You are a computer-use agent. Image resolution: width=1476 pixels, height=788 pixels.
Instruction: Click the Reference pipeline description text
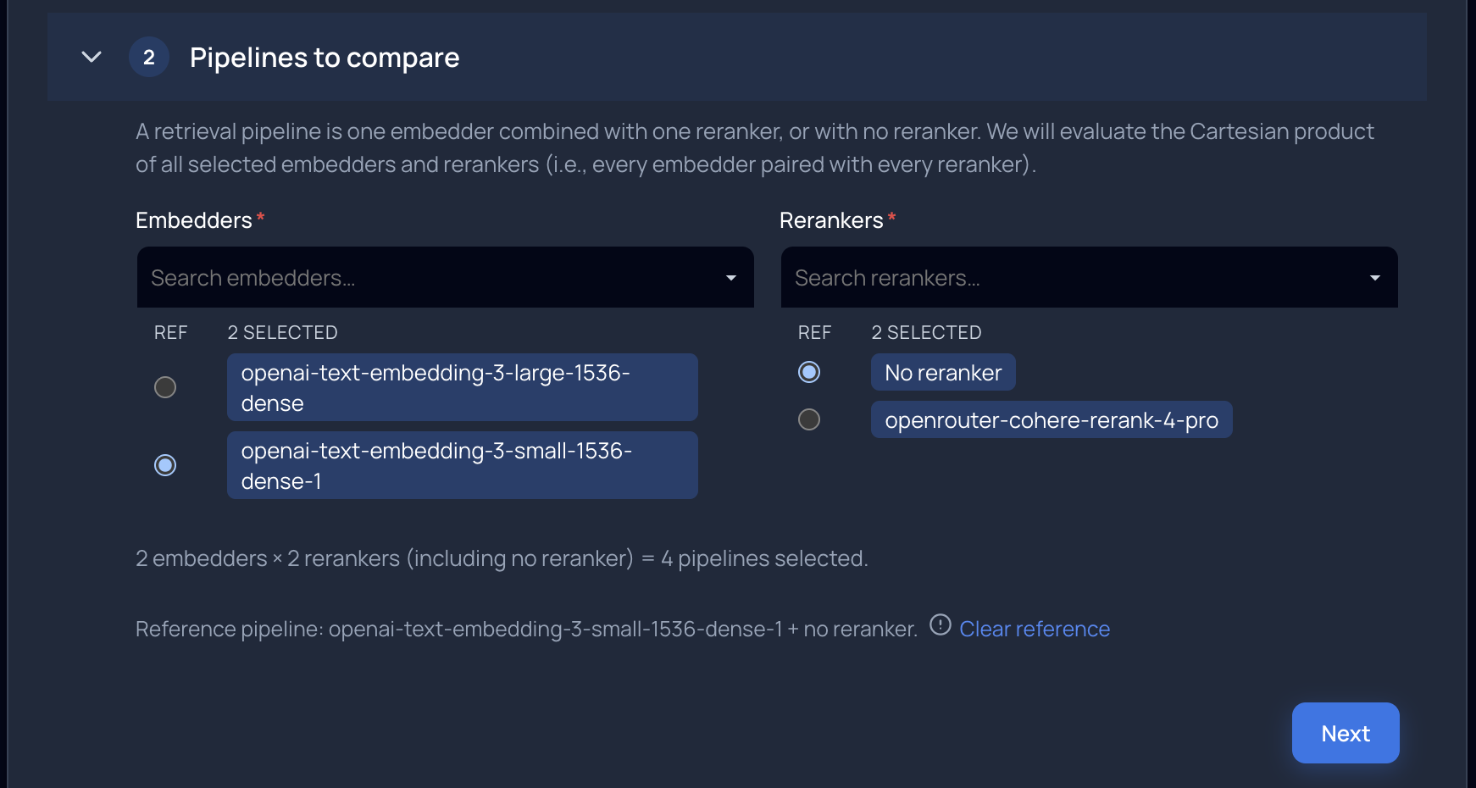(x=526, y=629)
